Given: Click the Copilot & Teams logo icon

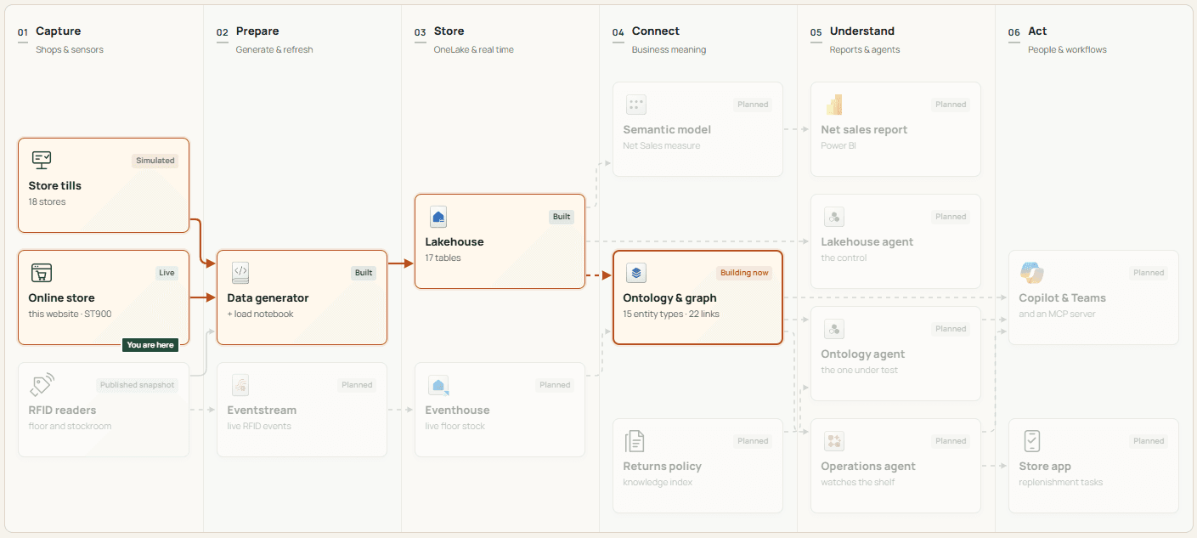Looking at the screenshot, I should pyautogui.click(x=1032, y=273).
